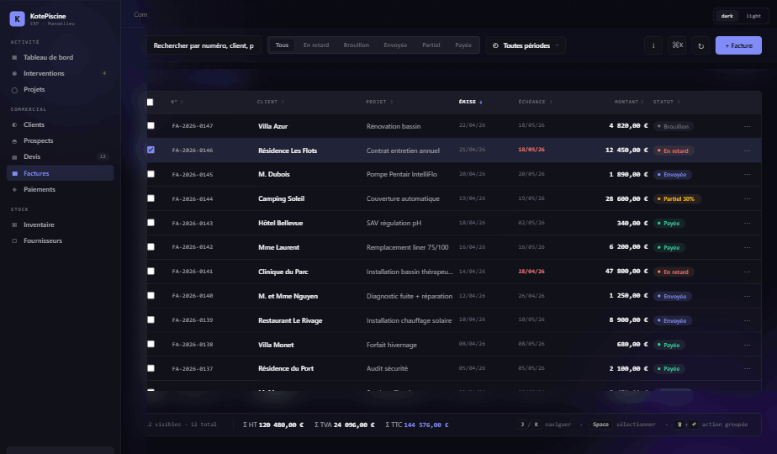This screenshot has height=454, width=777.
Task: Open row actions for Clinique du Parc
Action: pyautogui.click(x=747, y=272)
